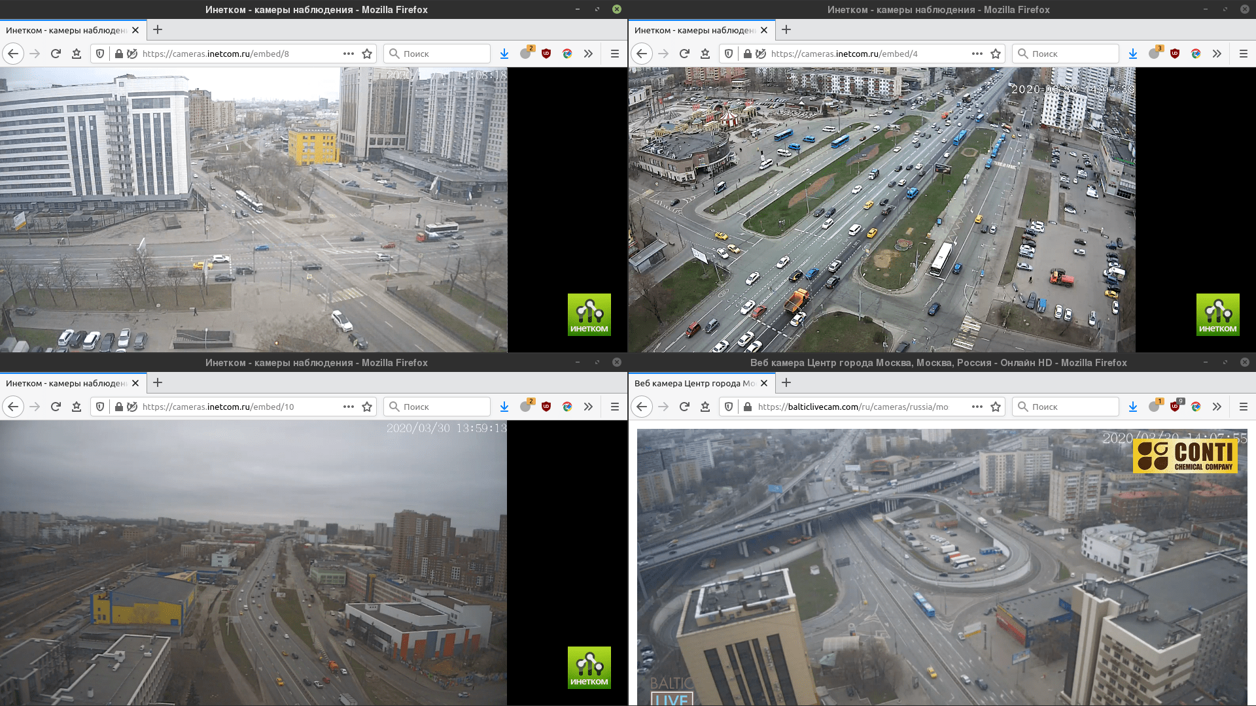Close the Инетком tab in embed/4 window
The height and width of the screenshot is (706, 1256).
764,30
